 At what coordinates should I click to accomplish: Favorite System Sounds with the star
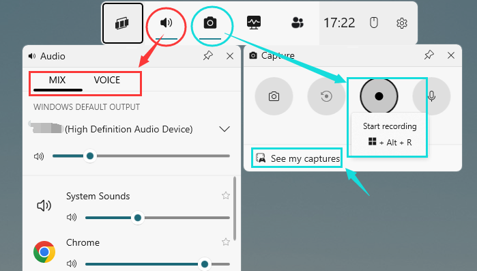pyautogui.click(x=225, y=195)
